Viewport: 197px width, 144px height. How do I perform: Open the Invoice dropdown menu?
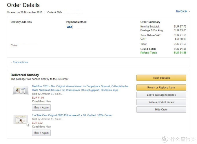click(181, 11)
